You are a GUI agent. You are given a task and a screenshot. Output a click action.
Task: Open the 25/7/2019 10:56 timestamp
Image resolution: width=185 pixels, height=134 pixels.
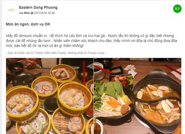point(44,13)
